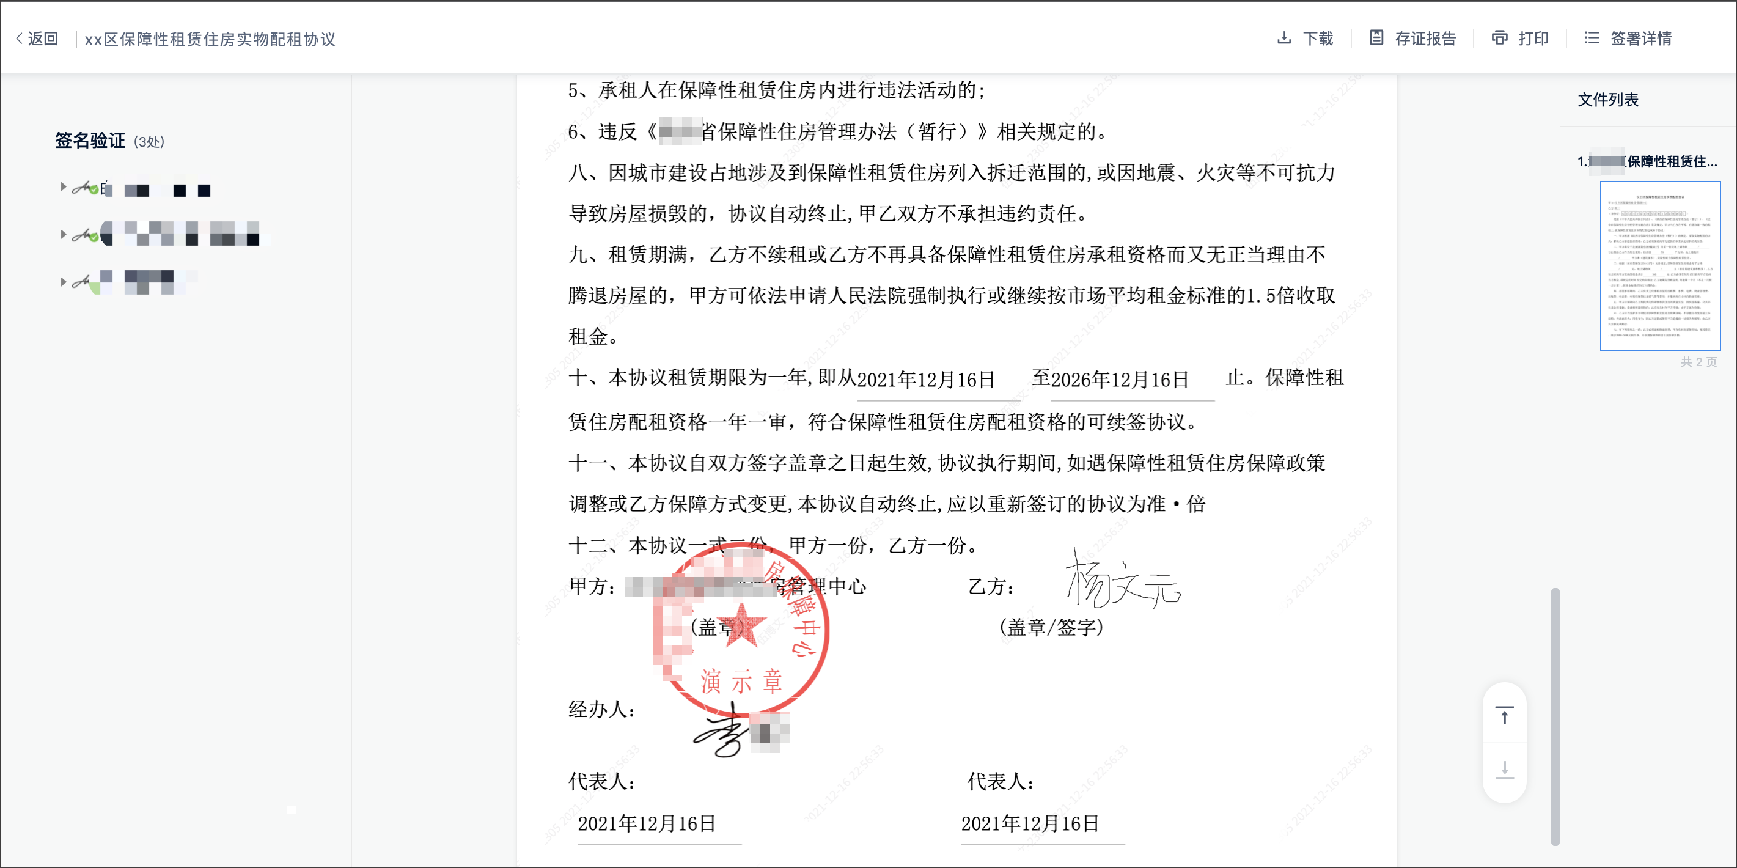Click the evidence report (存证报告) icon
The height and width of the screenshot is (868, 1737).
1376,38
